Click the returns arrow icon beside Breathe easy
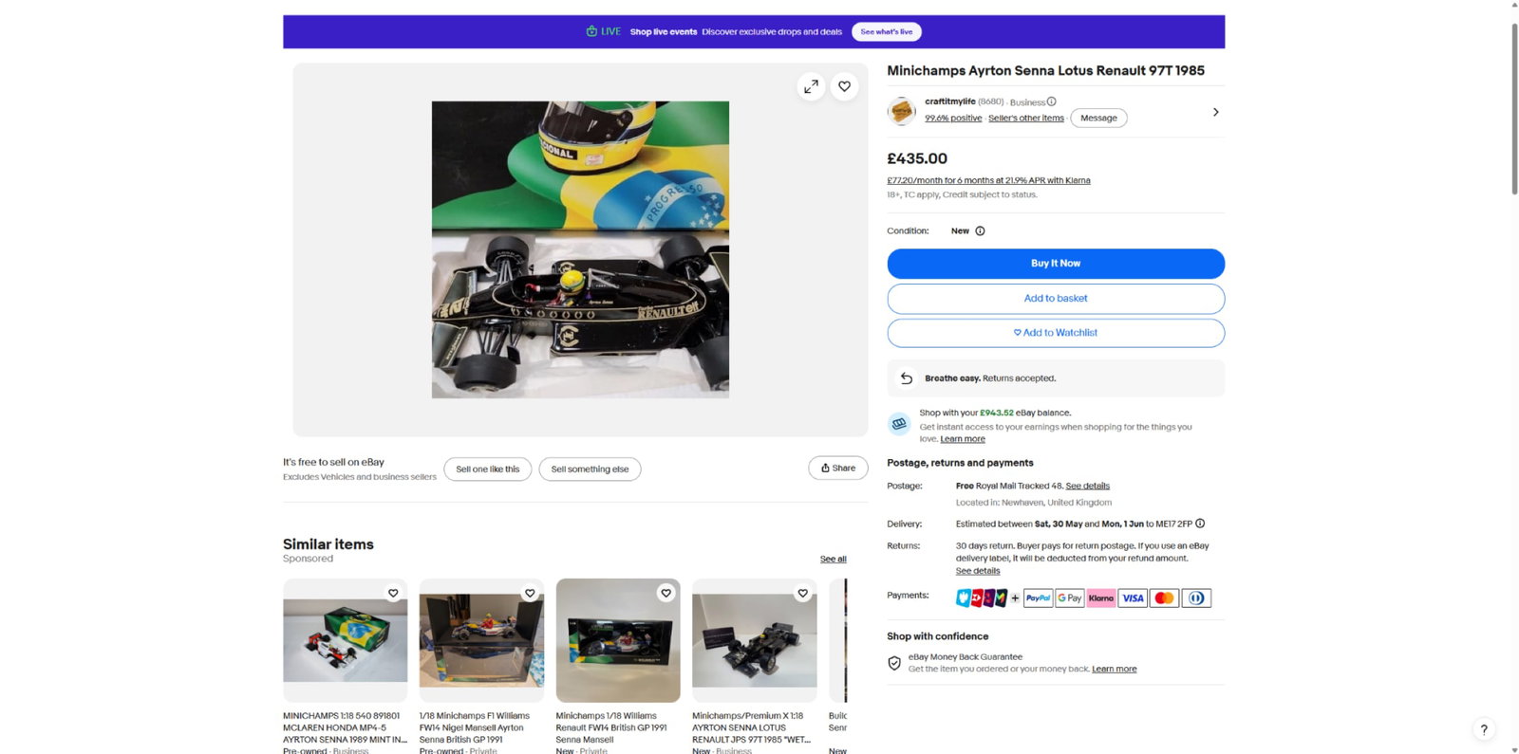The height and width of the screenshot is (754, 1519). pyautogui.click(x=907, y=377)
